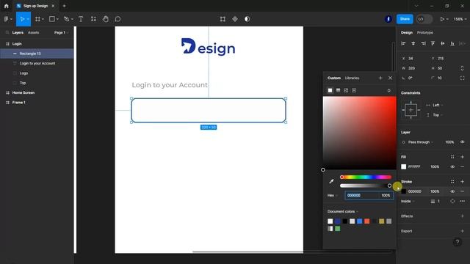Switch to the Design tab

point(407,32)
